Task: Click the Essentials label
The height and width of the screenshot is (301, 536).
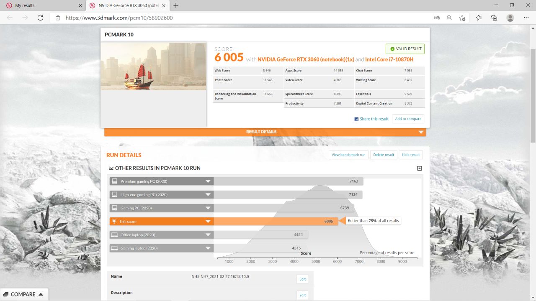Action: click(x=363, y=94)
